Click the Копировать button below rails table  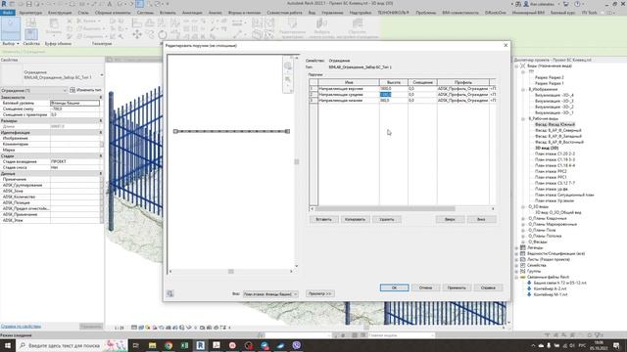pyautogui.click(x=355, y=219)
